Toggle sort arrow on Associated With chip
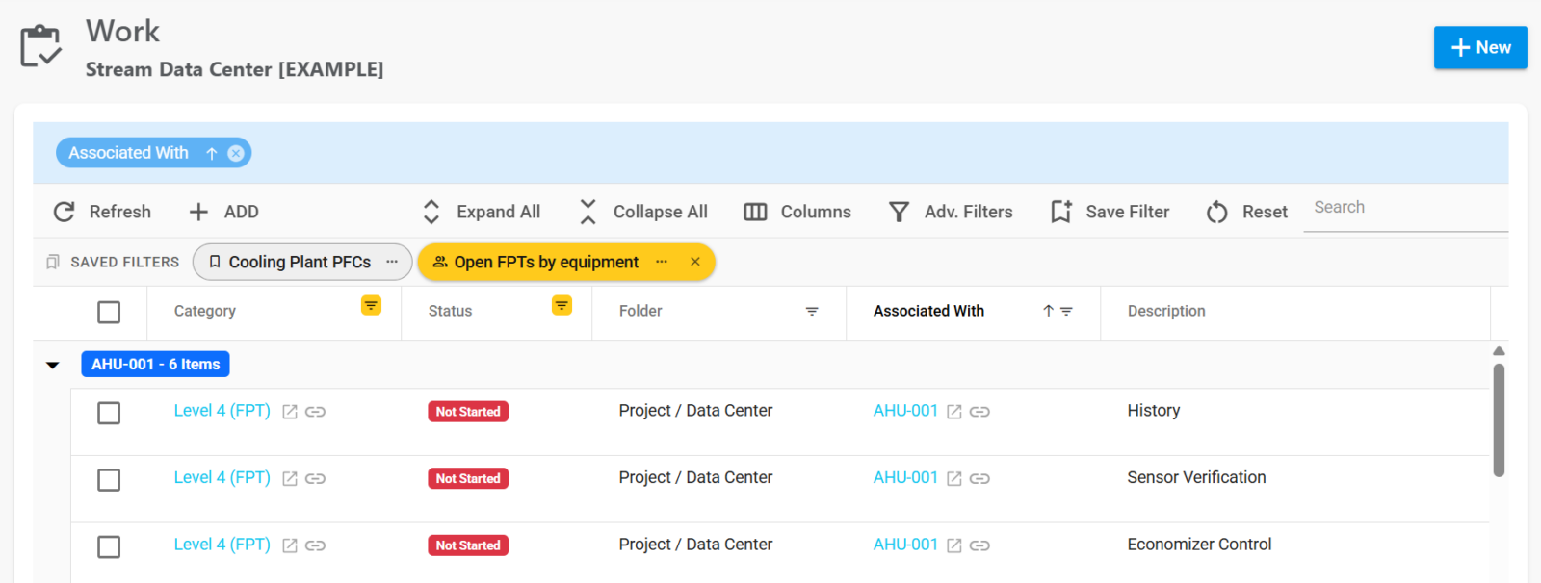 click(x=212, y=153)
